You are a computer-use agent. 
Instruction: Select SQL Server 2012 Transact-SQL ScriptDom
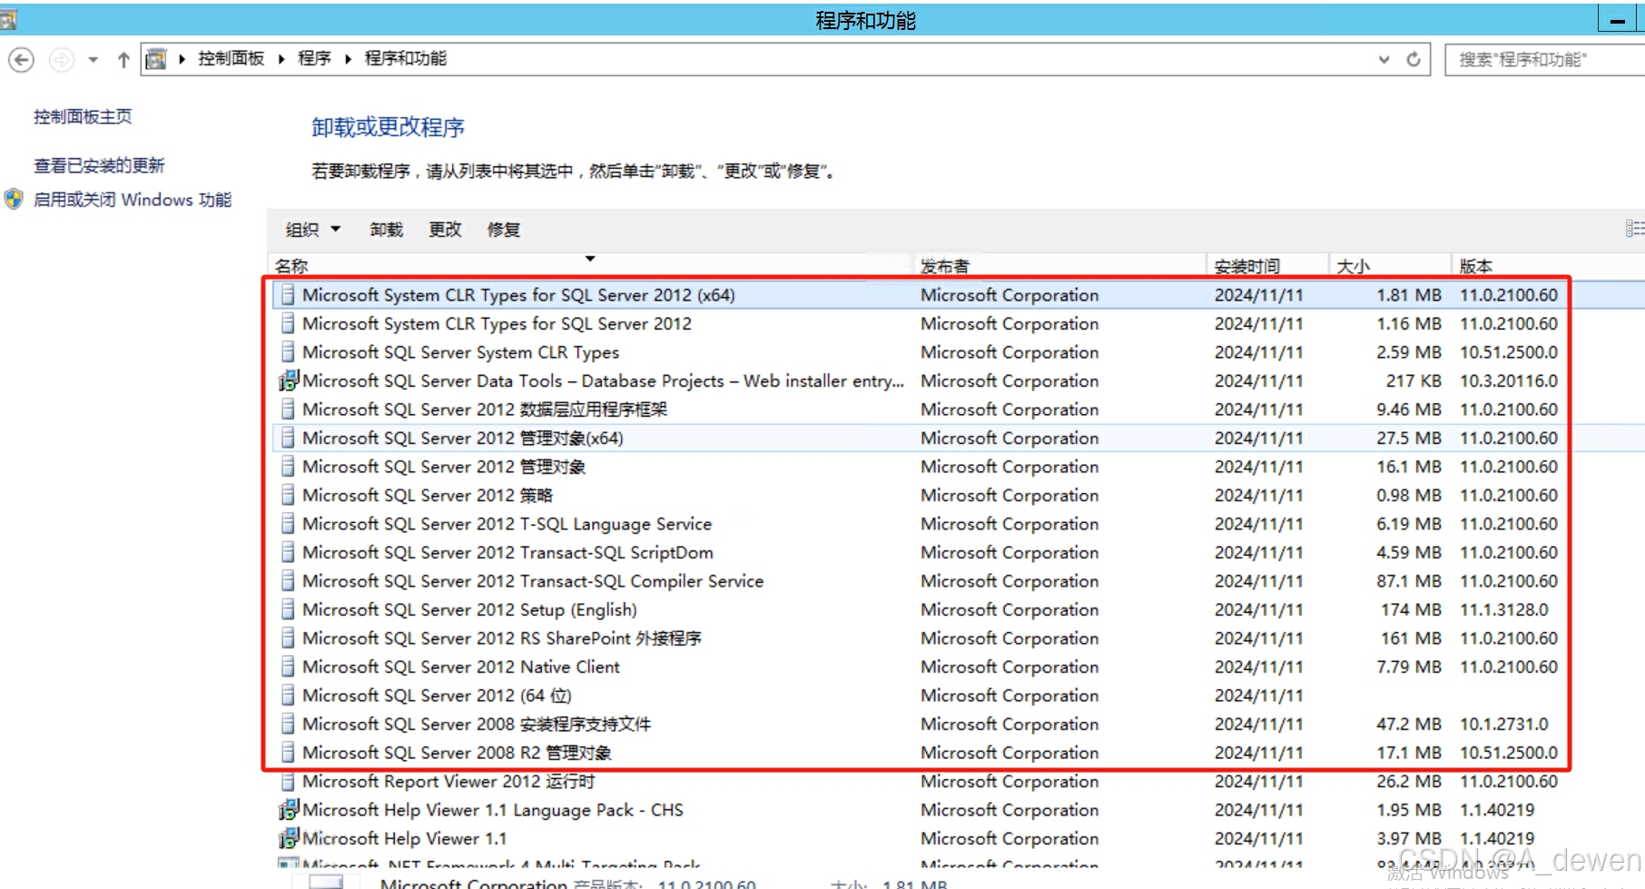[958, 552]
